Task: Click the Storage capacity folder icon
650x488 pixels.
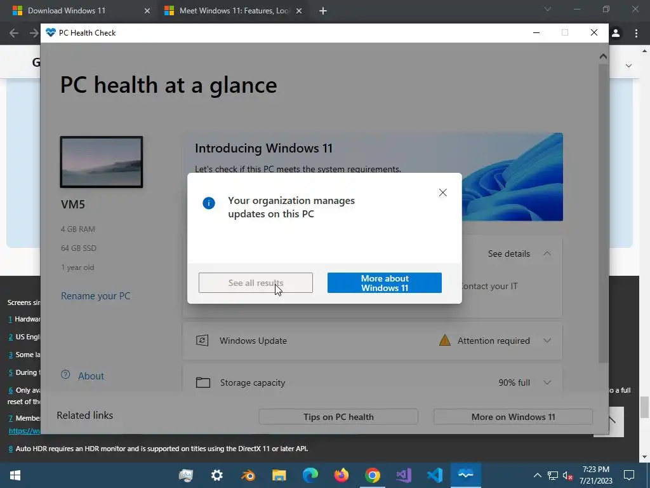Action: (202, 383)
